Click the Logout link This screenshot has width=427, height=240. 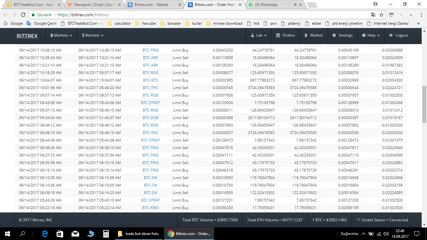[x=399, y=36]
